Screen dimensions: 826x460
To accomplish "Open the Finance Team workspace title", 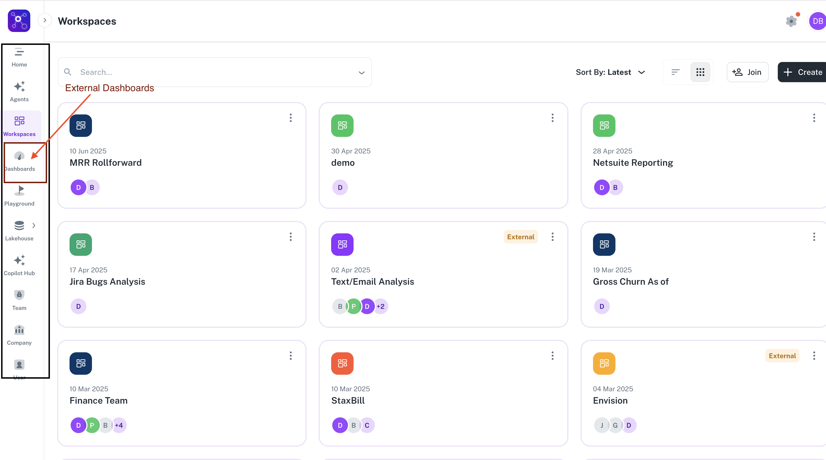I will [98, 400].
